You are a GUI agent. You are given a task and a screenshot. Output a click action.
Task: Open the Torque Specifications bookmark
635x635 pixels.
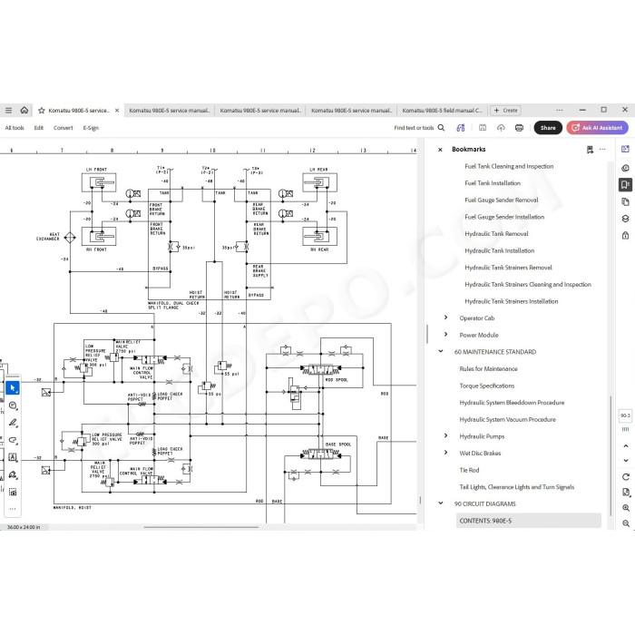tap(487, 386)
